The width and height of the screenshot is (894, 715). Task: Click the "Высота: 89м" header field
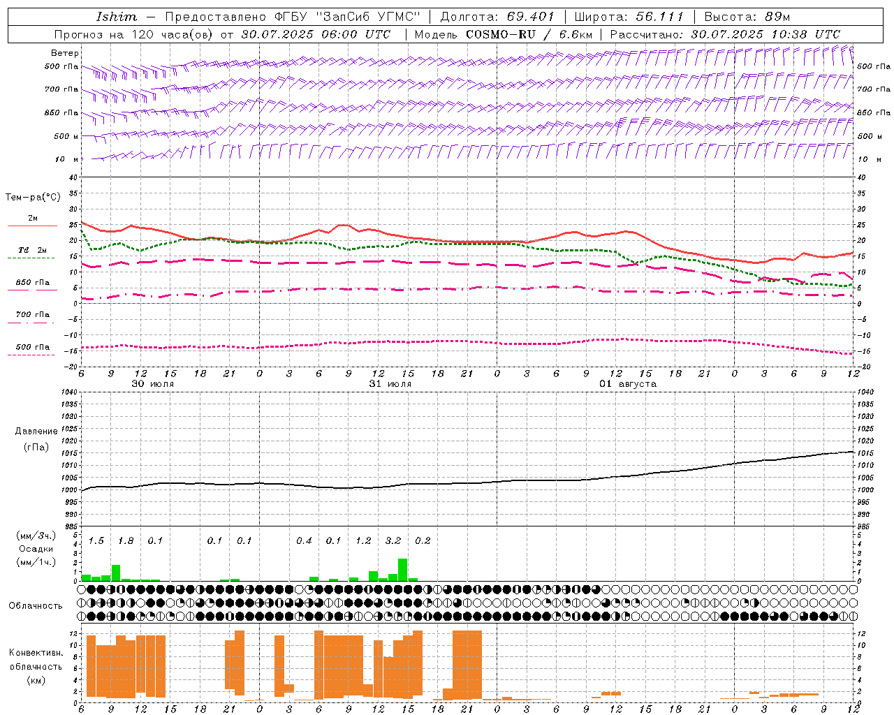747,17
